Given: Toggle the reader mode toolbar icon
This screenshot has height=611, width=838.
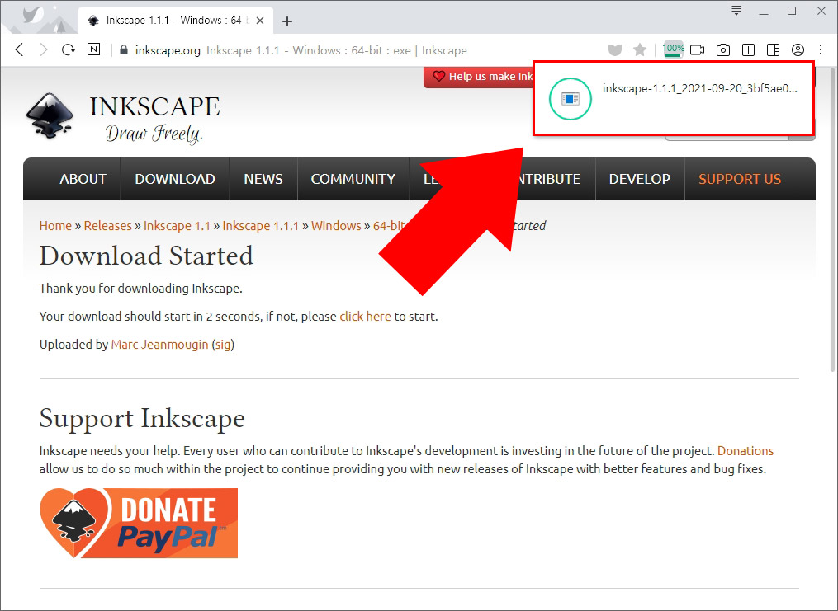Looking at the screenshot, I should tap(748, 50).
